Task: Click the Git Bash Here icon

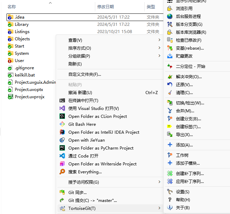Action: [62, 124]
